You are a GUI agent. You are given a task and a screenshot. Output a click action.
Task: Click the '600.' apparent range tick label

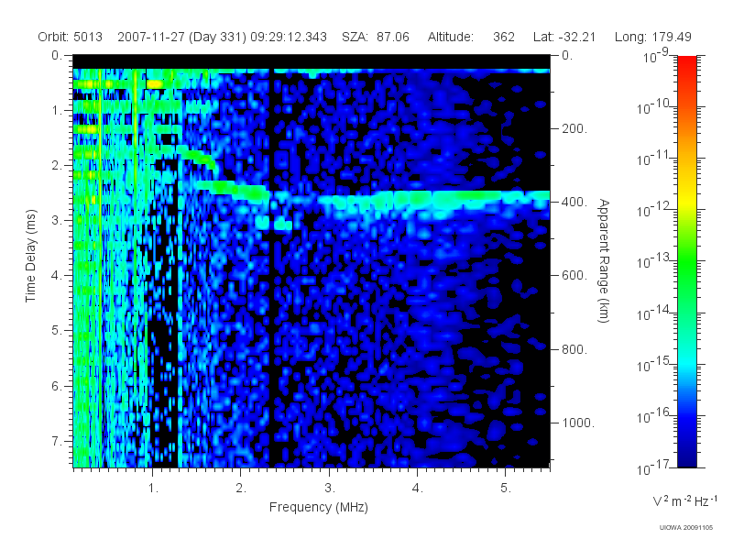574,276
